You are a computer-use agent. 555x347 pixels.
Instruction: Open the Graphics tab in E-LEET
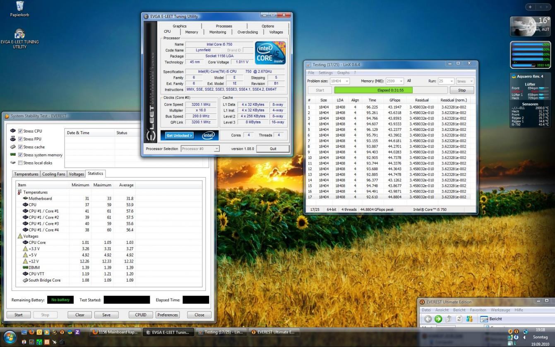(x=180, y=26)
